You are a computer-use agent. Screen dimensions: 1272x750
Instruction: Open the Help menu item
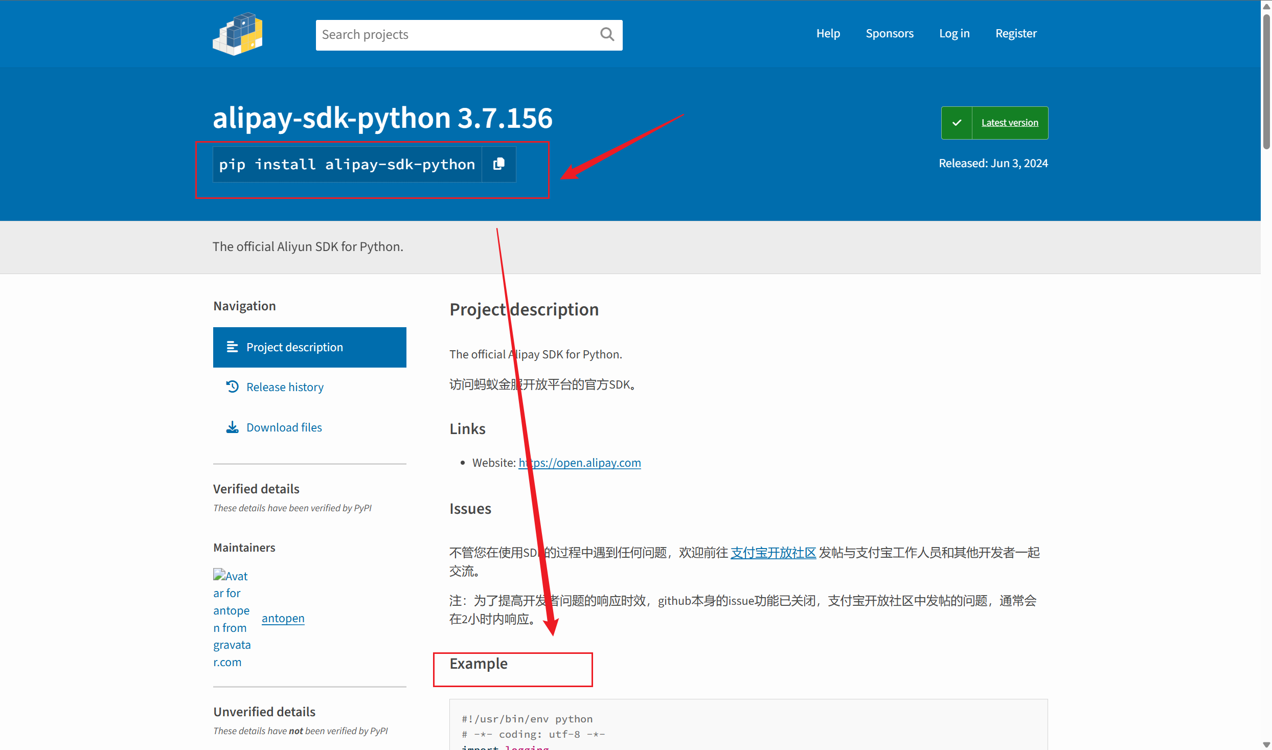coord(828,34)
